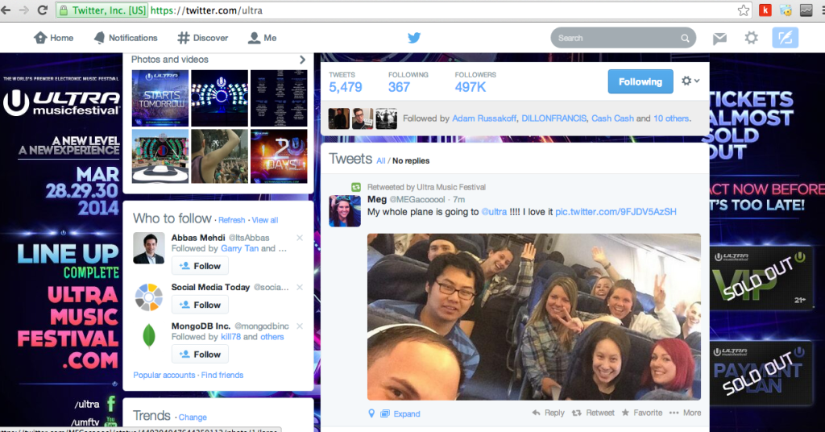This screenshot has width=825, height=432.
Task: Open MongoDB leaf avatar
Action: click(x=149, y=336)
